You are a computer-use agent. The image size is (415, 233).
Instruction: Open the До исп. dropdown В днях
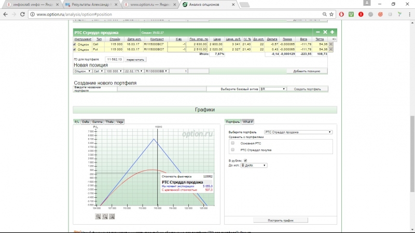point(254,165)
